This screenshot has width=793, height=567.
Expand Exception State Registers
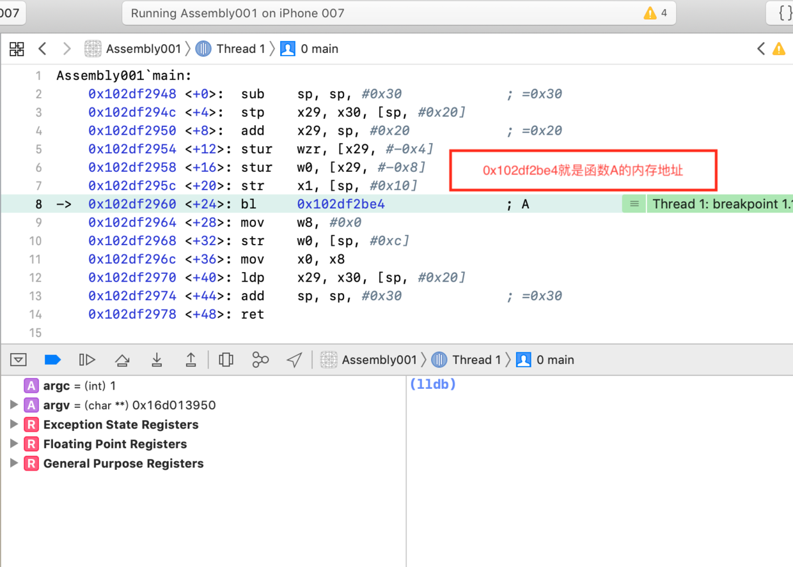click(13, 425)
